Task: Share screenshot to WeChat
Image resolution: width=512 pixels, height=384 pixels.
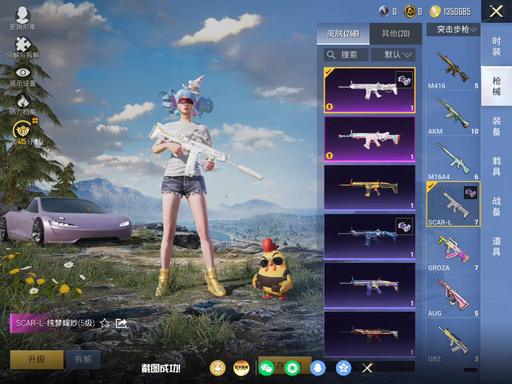Action: [x=266, y=368]
